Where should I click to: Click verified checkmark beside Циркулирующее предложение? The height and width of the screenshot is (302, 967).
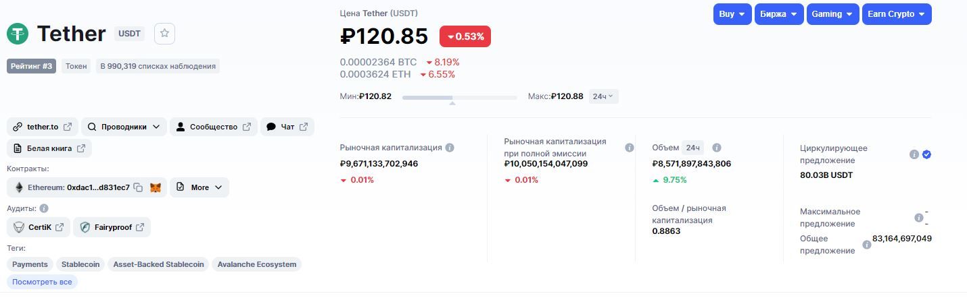pyautogui.click(x=926, y=154)
